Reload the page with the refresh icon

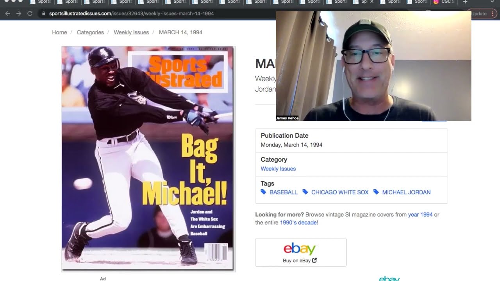click(x=30, y=14)
